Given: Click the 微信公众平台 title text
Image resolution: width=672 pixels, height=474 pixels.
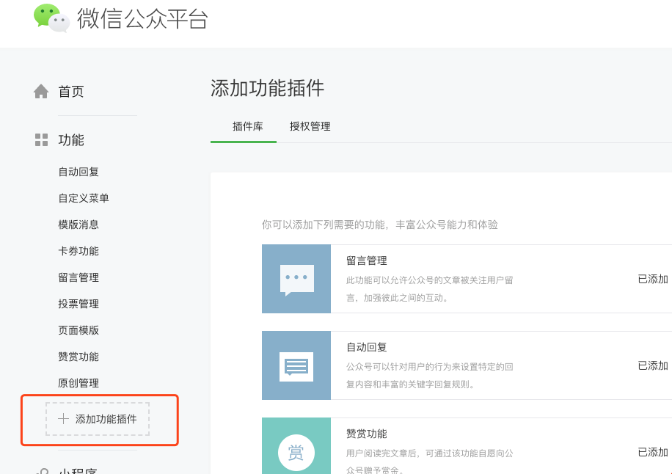Looking at the screenshot, I should [142, 19].
